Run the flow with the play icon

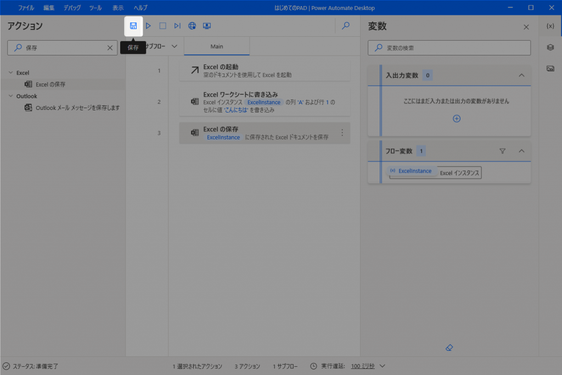click(x=148, y=26)
